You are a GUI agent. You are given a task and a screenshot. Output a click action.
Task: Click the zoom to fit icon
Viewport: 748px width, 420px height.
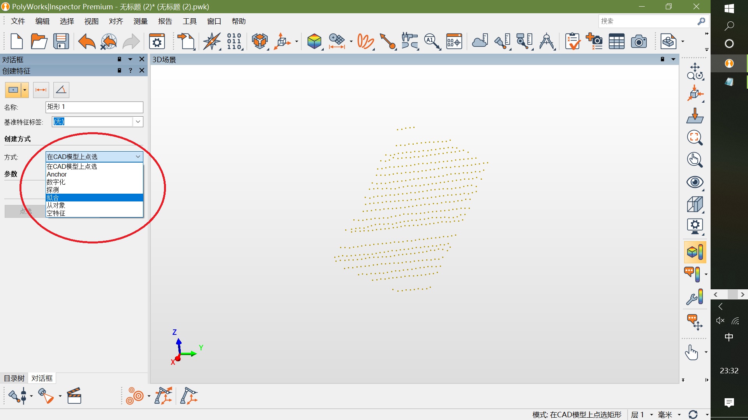coord(695,138)
